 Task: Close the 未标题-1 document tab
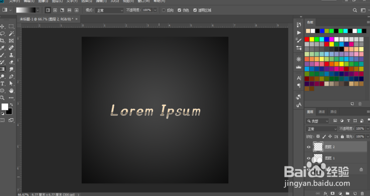point(77,19)
